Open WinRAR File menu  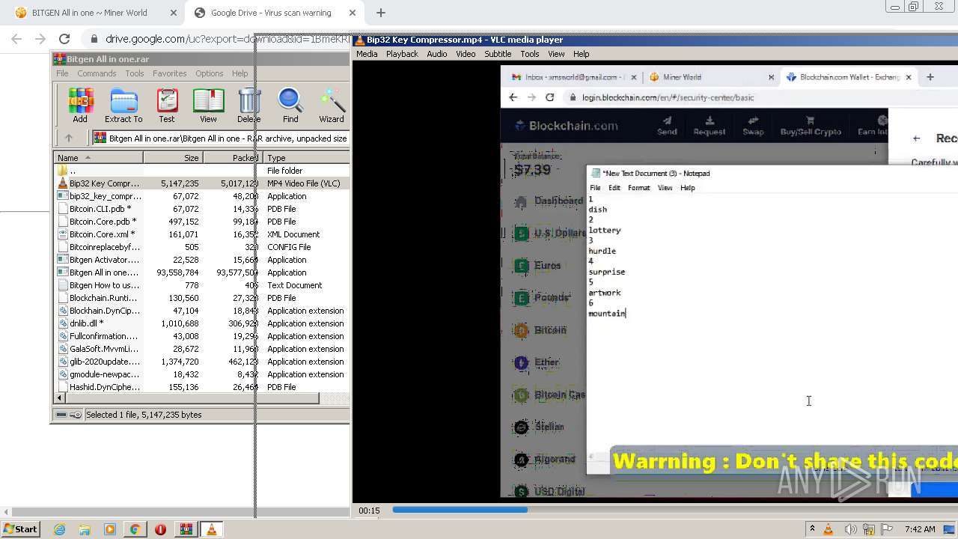(x=62, y=73)
